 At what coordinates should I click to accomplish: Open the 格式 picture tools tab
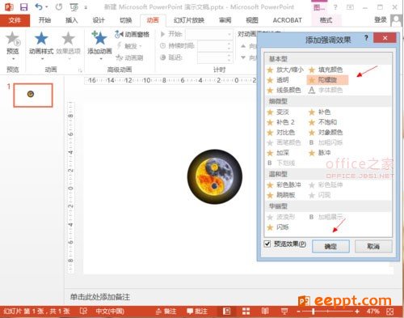pos(326,20)
